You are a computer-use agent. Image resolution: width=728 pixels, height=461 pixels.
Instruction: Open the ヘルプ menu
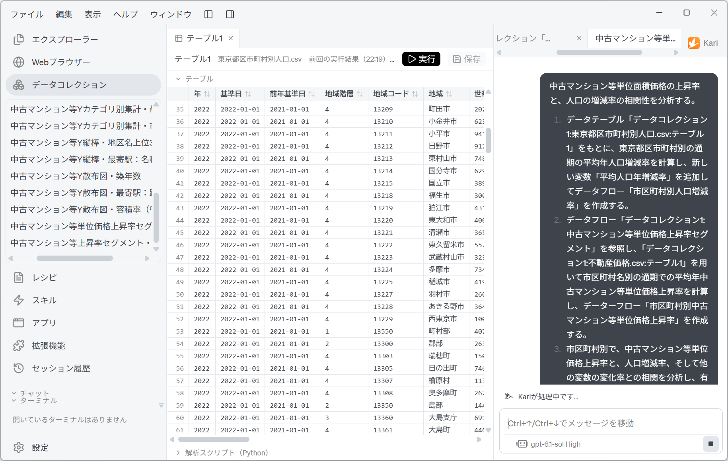coord(126,14)
